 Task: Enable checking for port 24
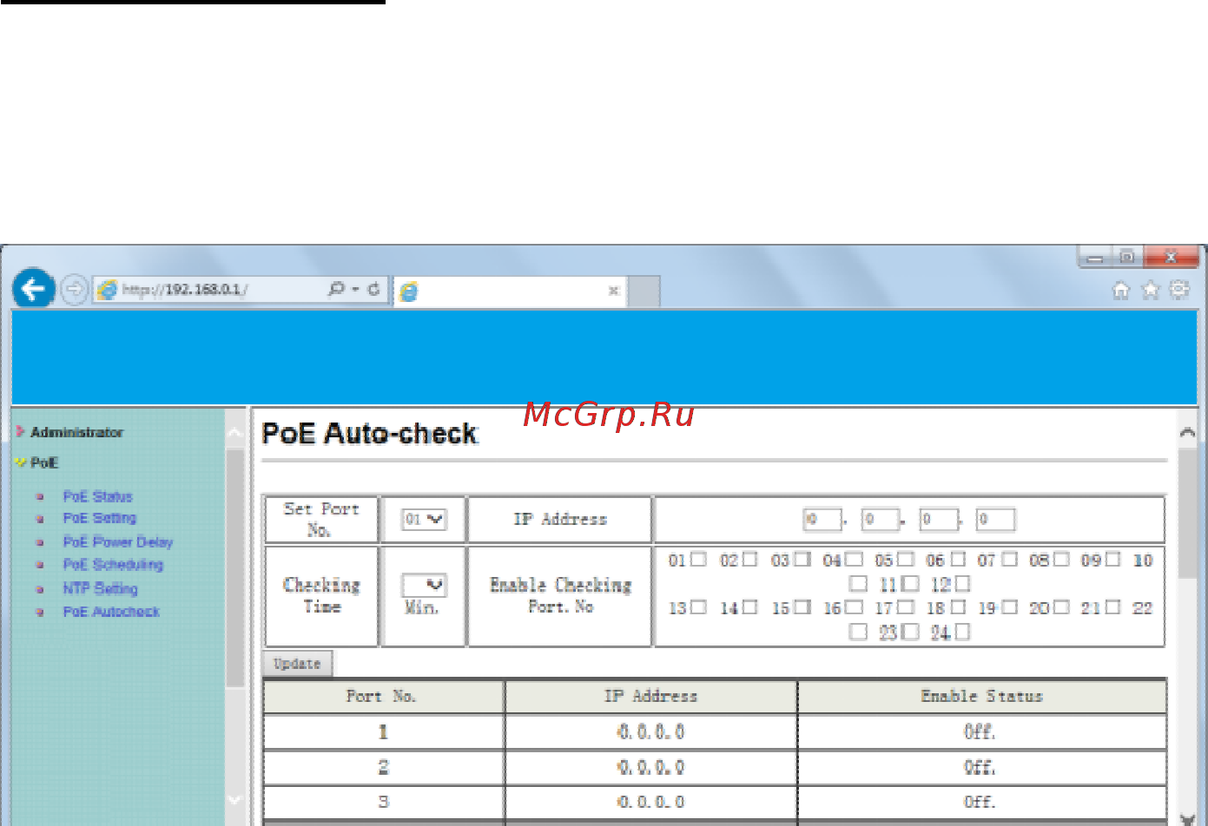[x=962, y=633]
